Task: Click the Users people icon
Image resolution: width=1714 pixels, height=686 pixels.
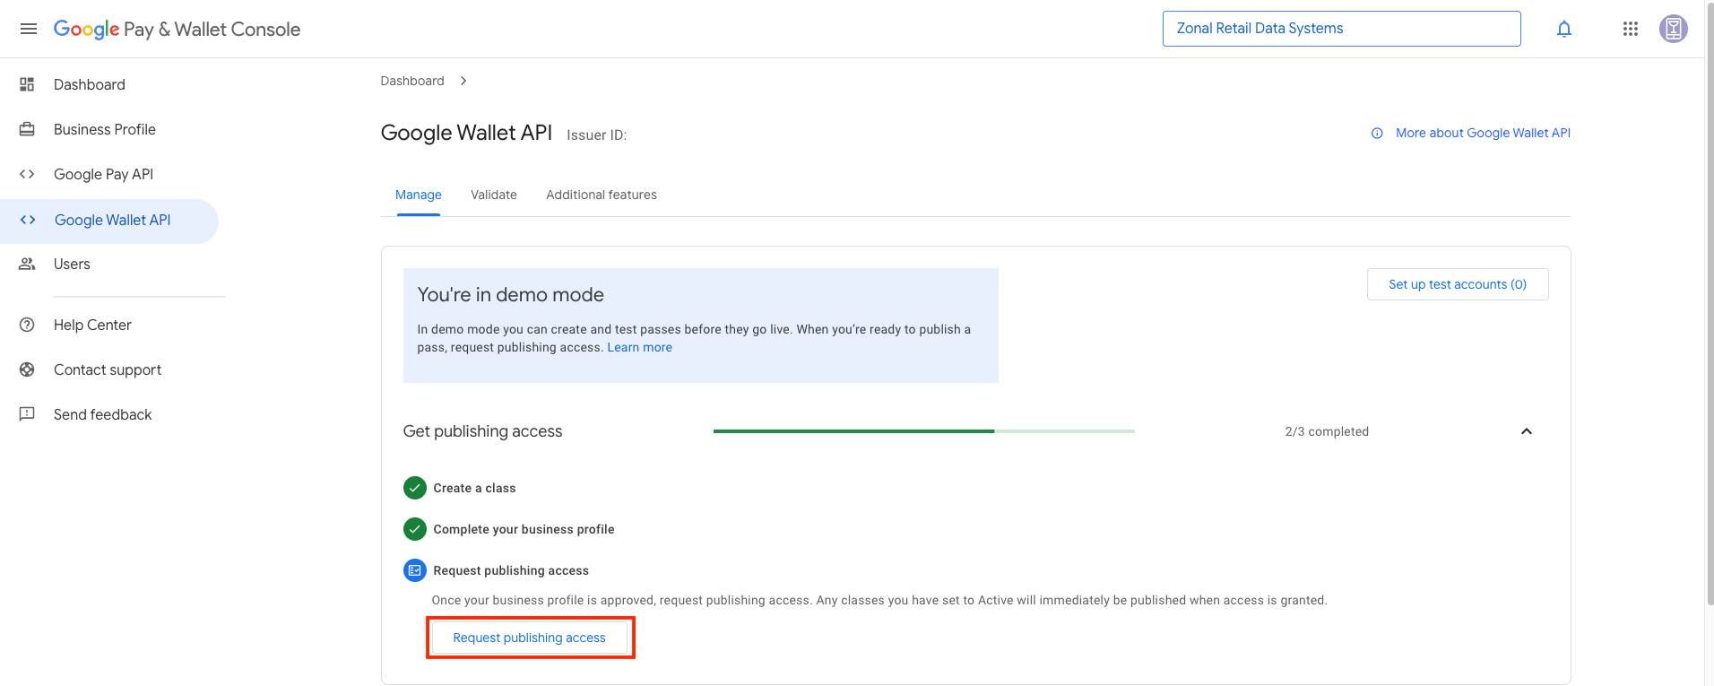Action: 27,264
